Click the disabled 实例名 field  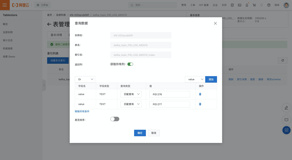tap(141, 35)
